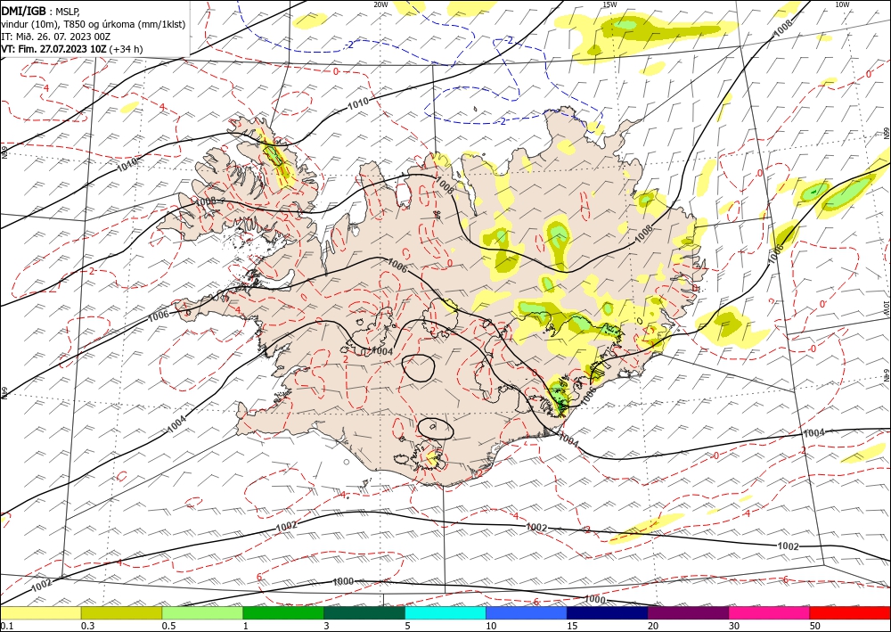
Task: Click the '20W' longitude label
Action: click(380, 4)
